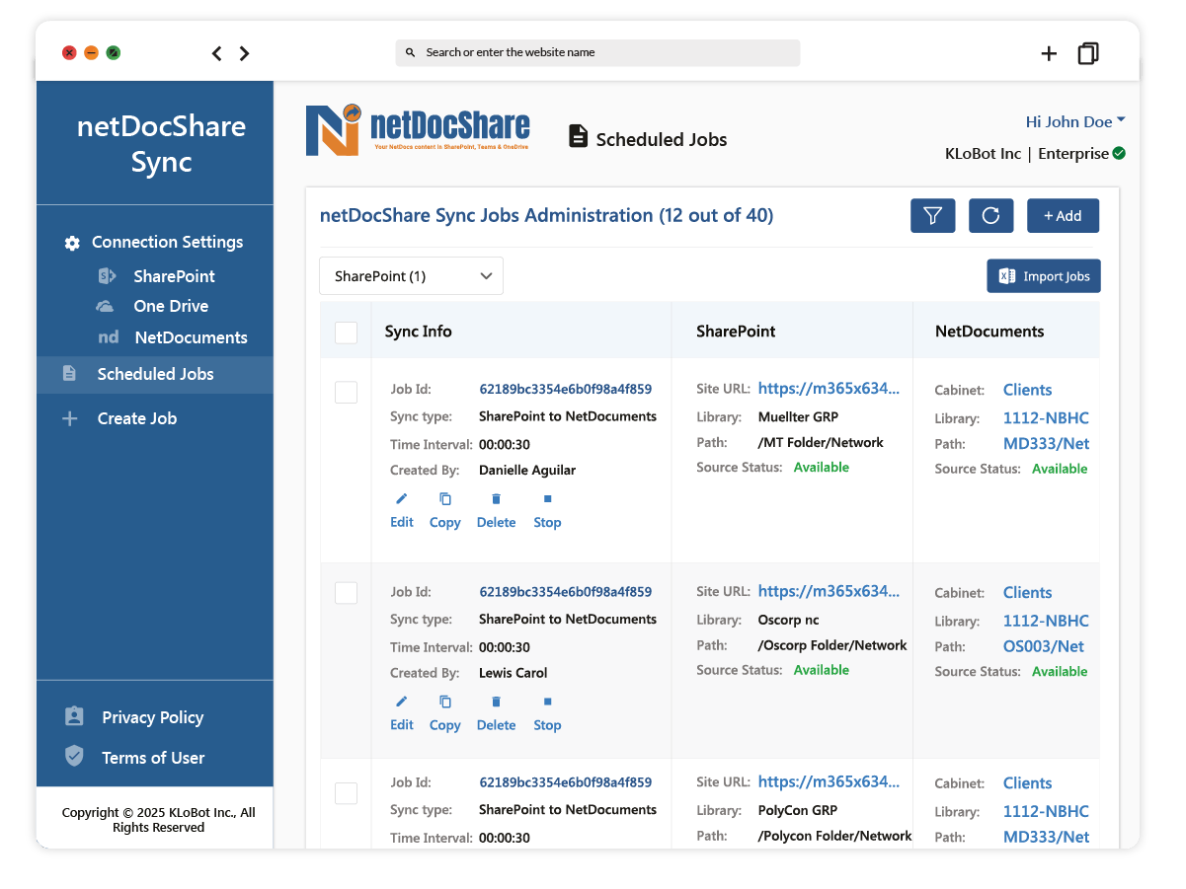Expand the Hi John Doe user menu
The image size is (1186, 889).
pos(1075,121)
